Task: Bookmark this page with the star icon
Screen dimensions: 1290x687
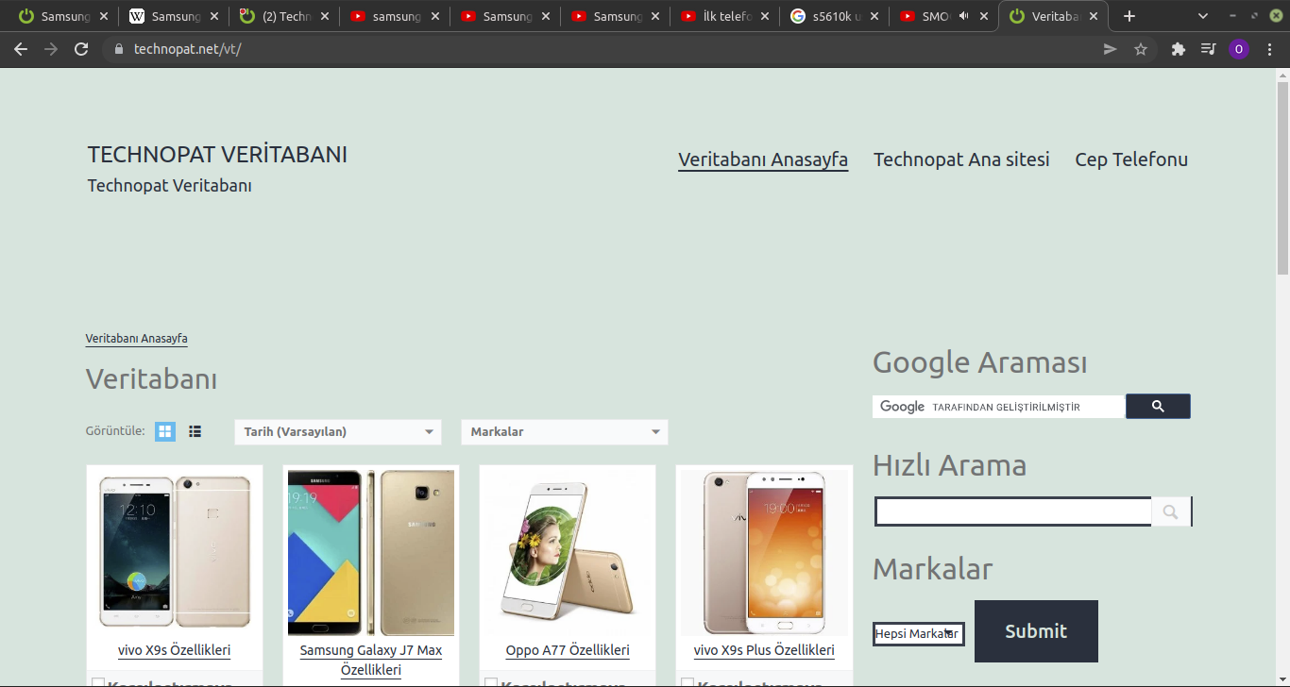Action: coord(1141,49)
